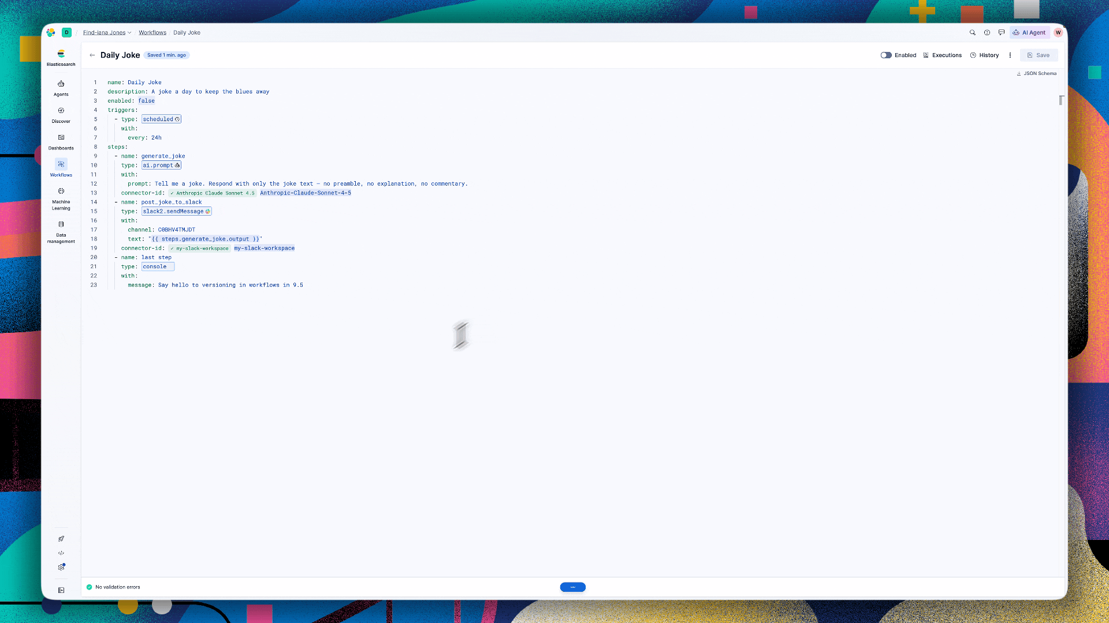Click the 'ai.prompt' step type value
The height and width of the screenshot is (623, 1109).
pyautogui.click(x=158, y=166)
